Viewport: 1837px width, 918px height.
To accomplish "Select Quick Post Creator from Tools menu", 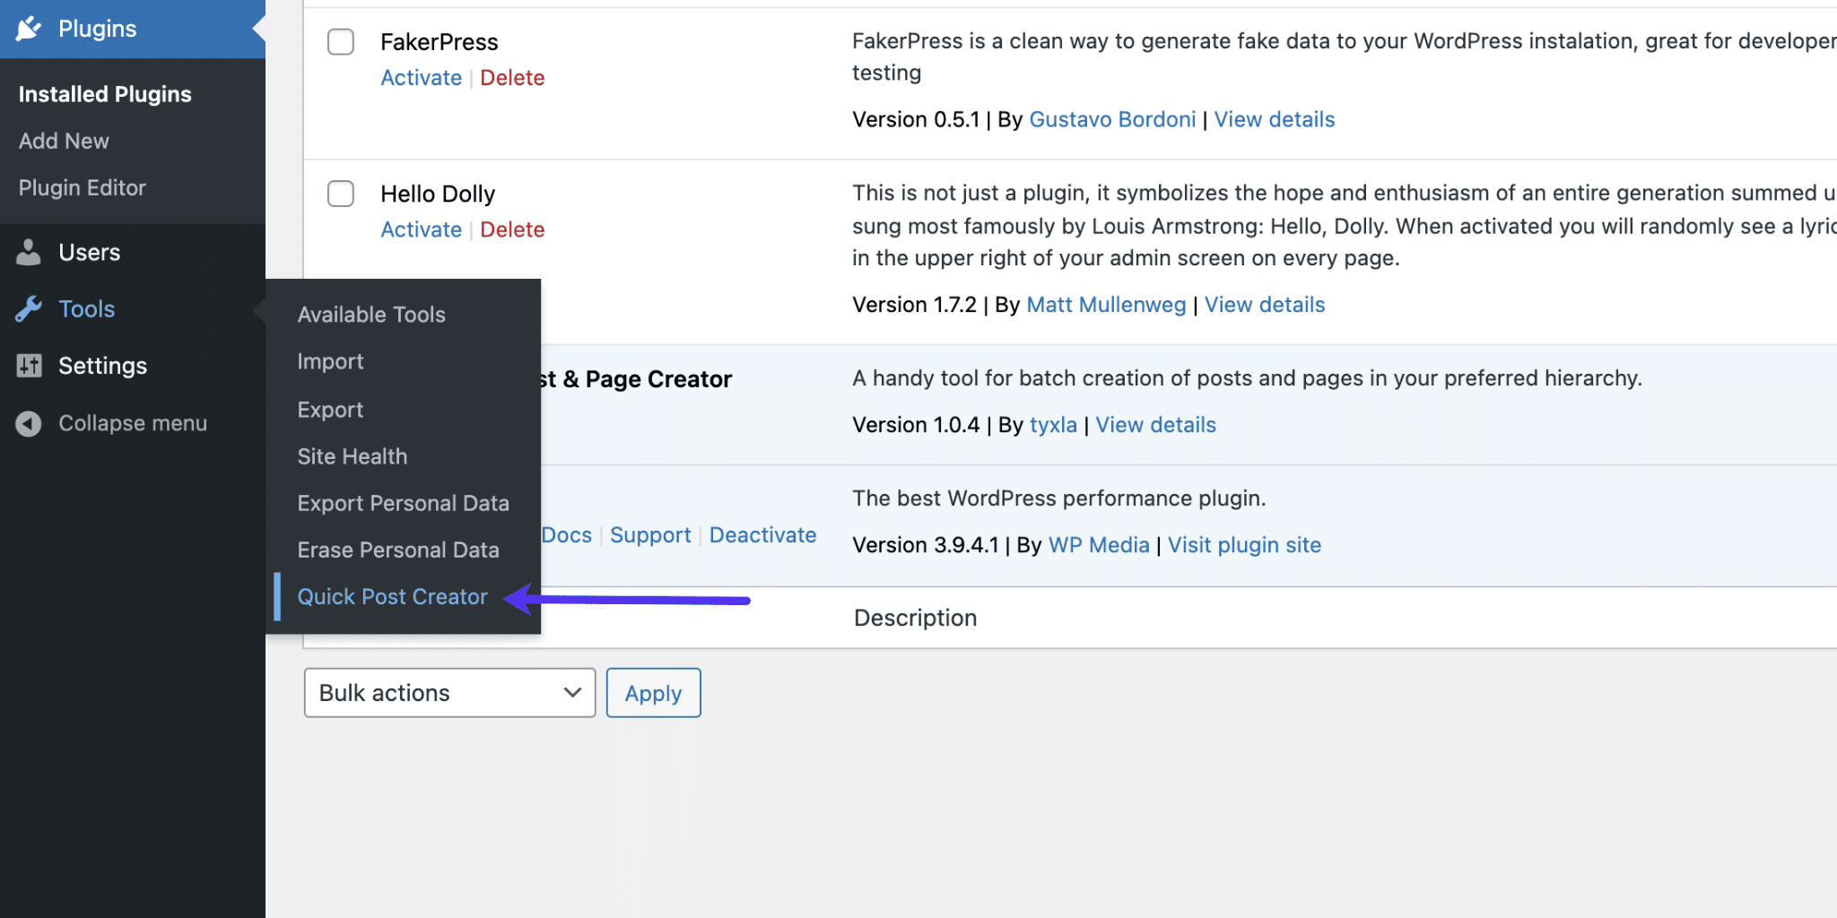I will click(x=392, y=596).
